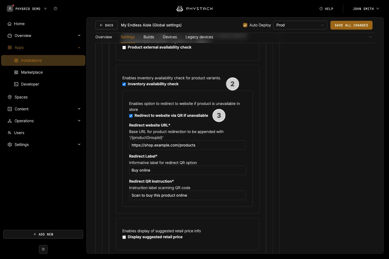
Task: Open Users in sidebar
Action: (43, 133)
